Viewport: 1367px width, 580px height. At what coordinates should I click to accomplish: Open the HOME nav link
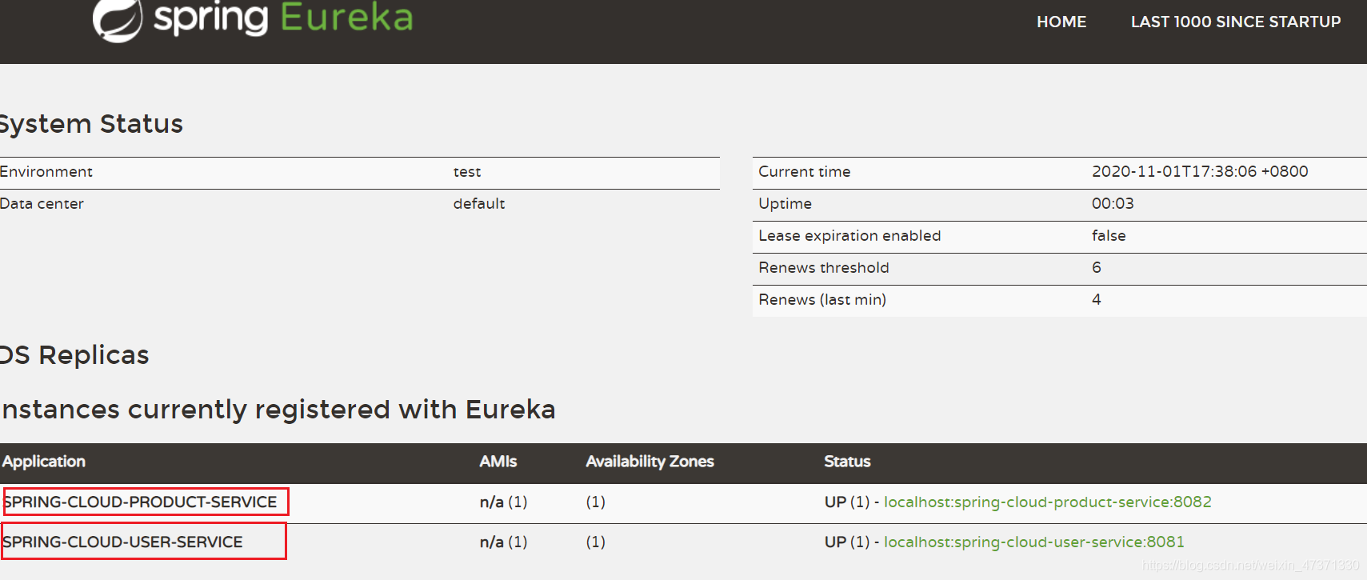pyautogui.click(x=1061, y=22)
